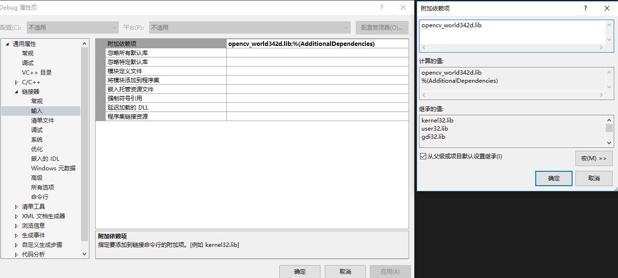
Task: Click the property tree scrollbar down arrow
Action: click(x=85, y=255)
